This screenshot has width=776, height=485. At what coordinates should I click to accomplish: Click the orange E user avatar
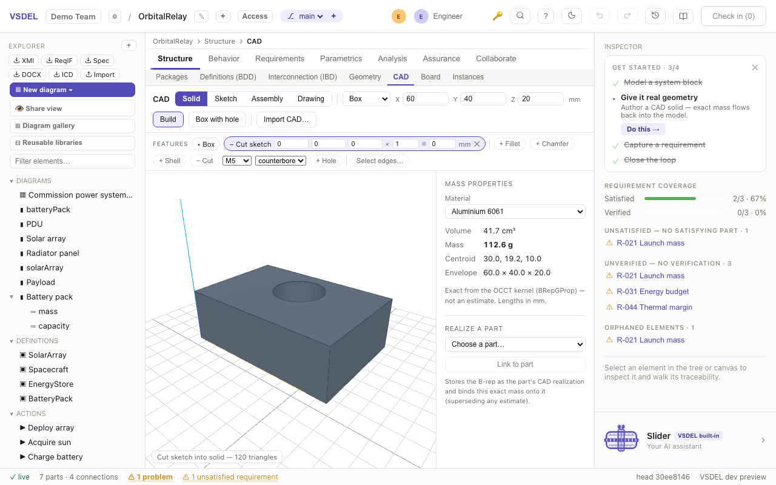click(398, 16)
